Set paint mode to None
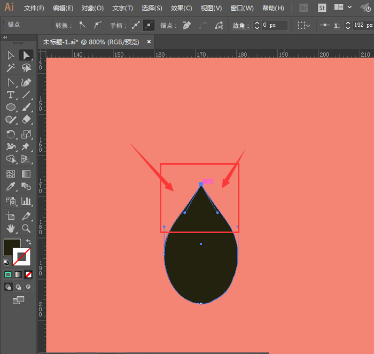Image resolution: width=374 pixels, height=354 pixels. pos(29,274)
